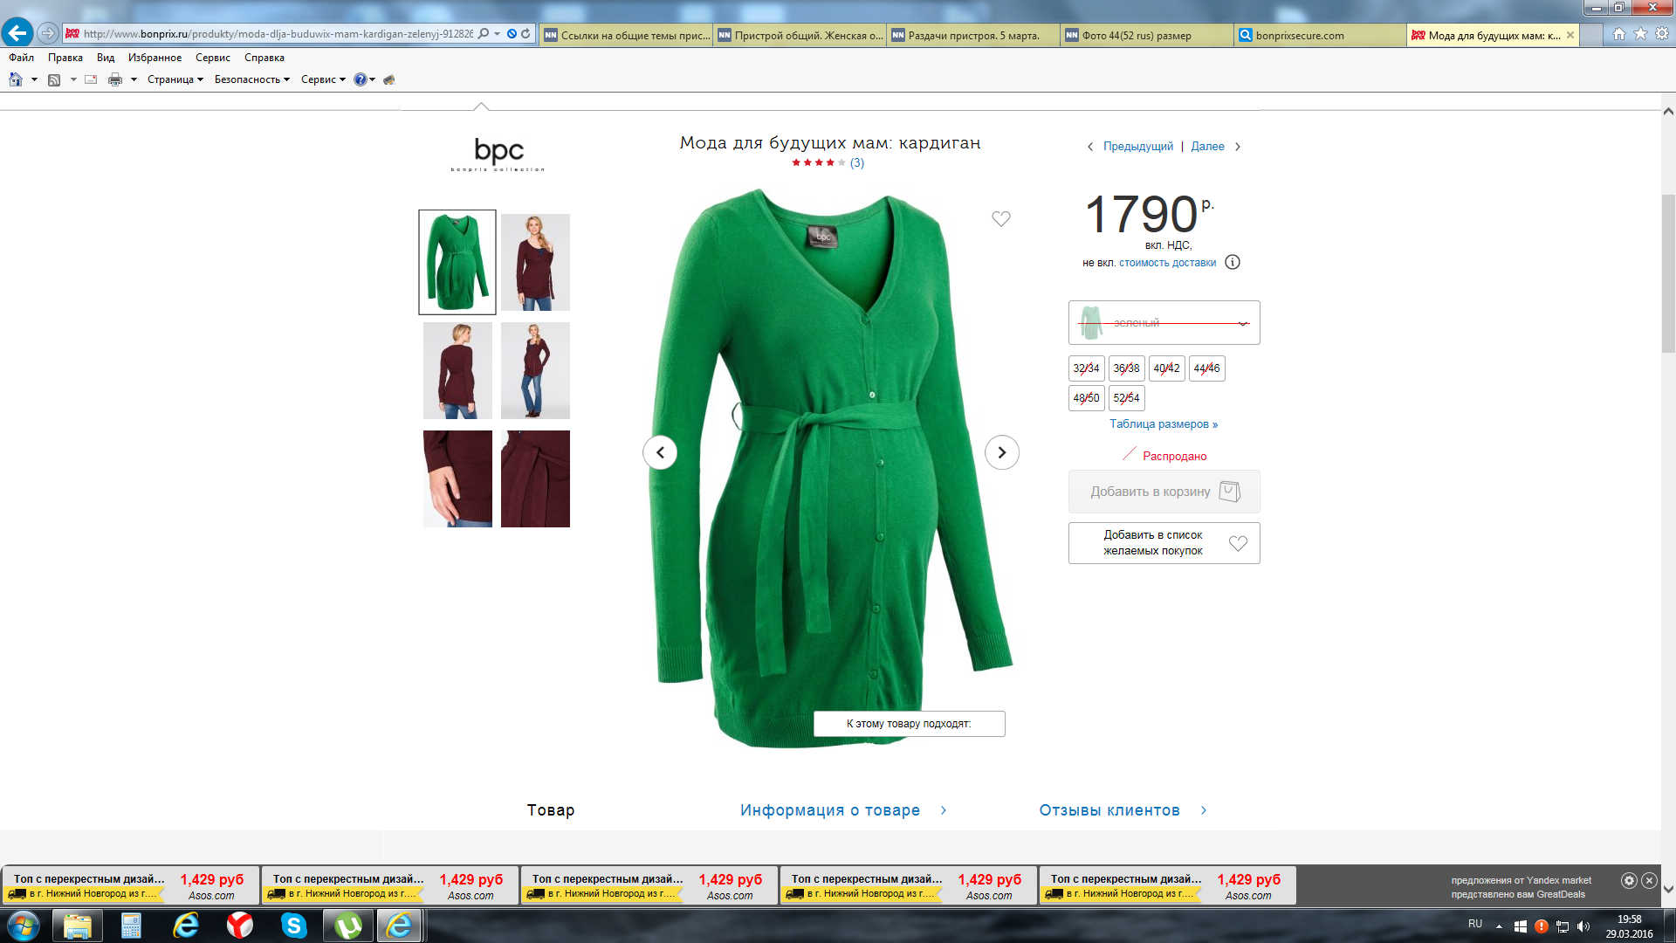Viewport: 1676px width, 943px height.
Task: Show hidden tray icons arrow
Action: point(1499,926)
